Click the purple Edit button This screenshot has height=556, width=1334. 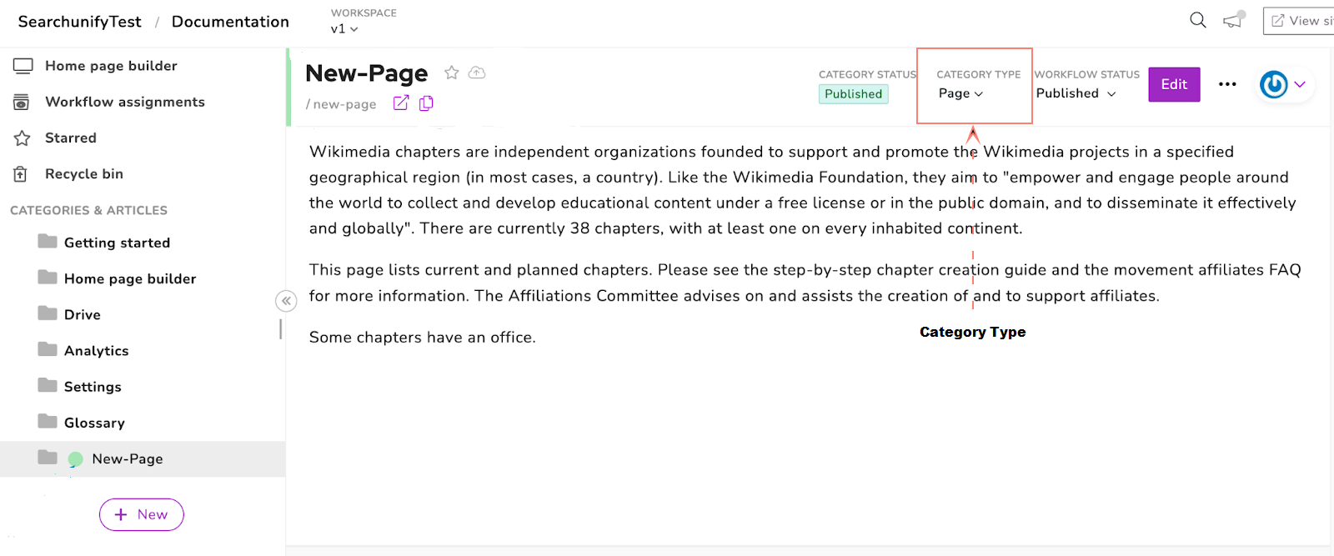(x=1174, y=84)
